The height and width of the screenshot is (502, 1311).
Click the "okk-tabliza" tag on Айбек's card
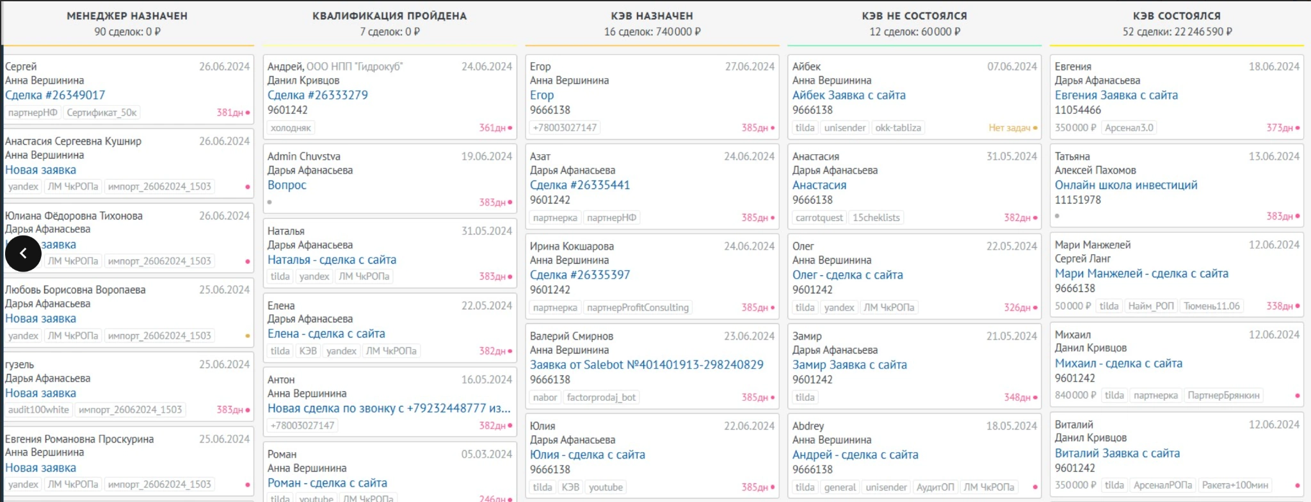pyautogui.click(x=898, y=128)
